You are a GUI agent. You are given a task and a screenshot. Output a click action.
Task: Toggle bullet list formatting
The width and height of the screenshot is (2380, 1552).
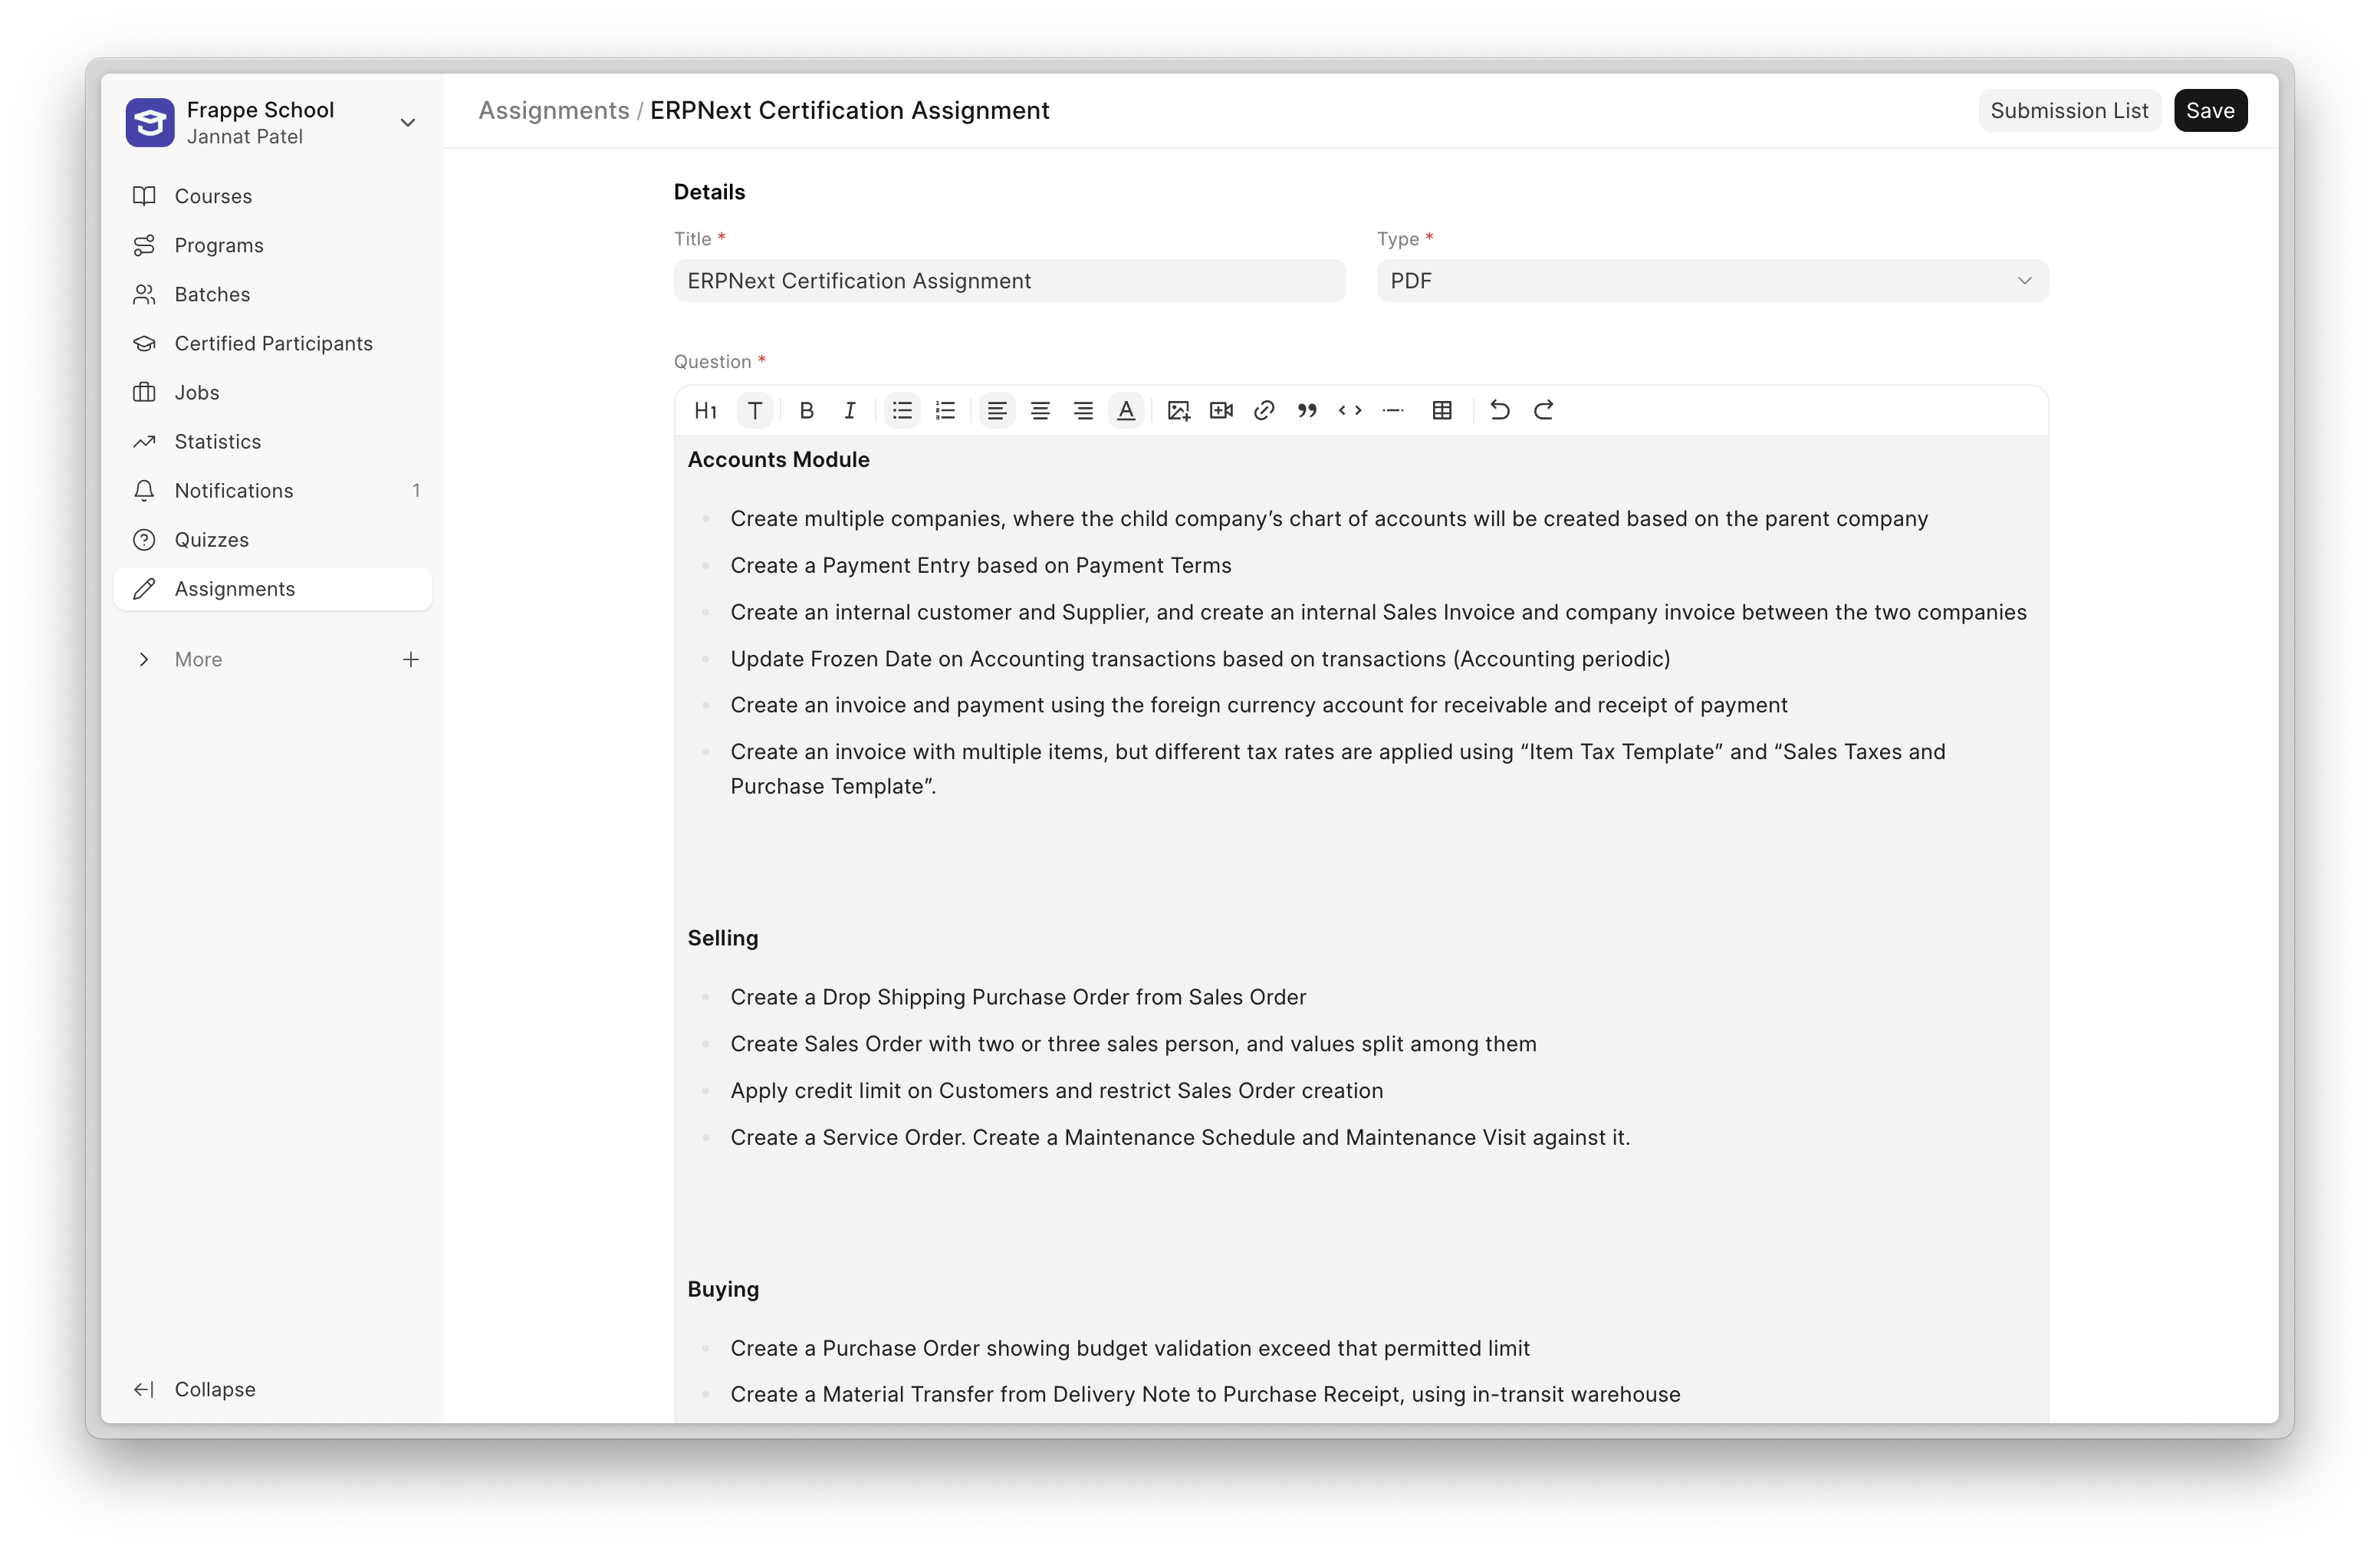[x=902, y=410]
